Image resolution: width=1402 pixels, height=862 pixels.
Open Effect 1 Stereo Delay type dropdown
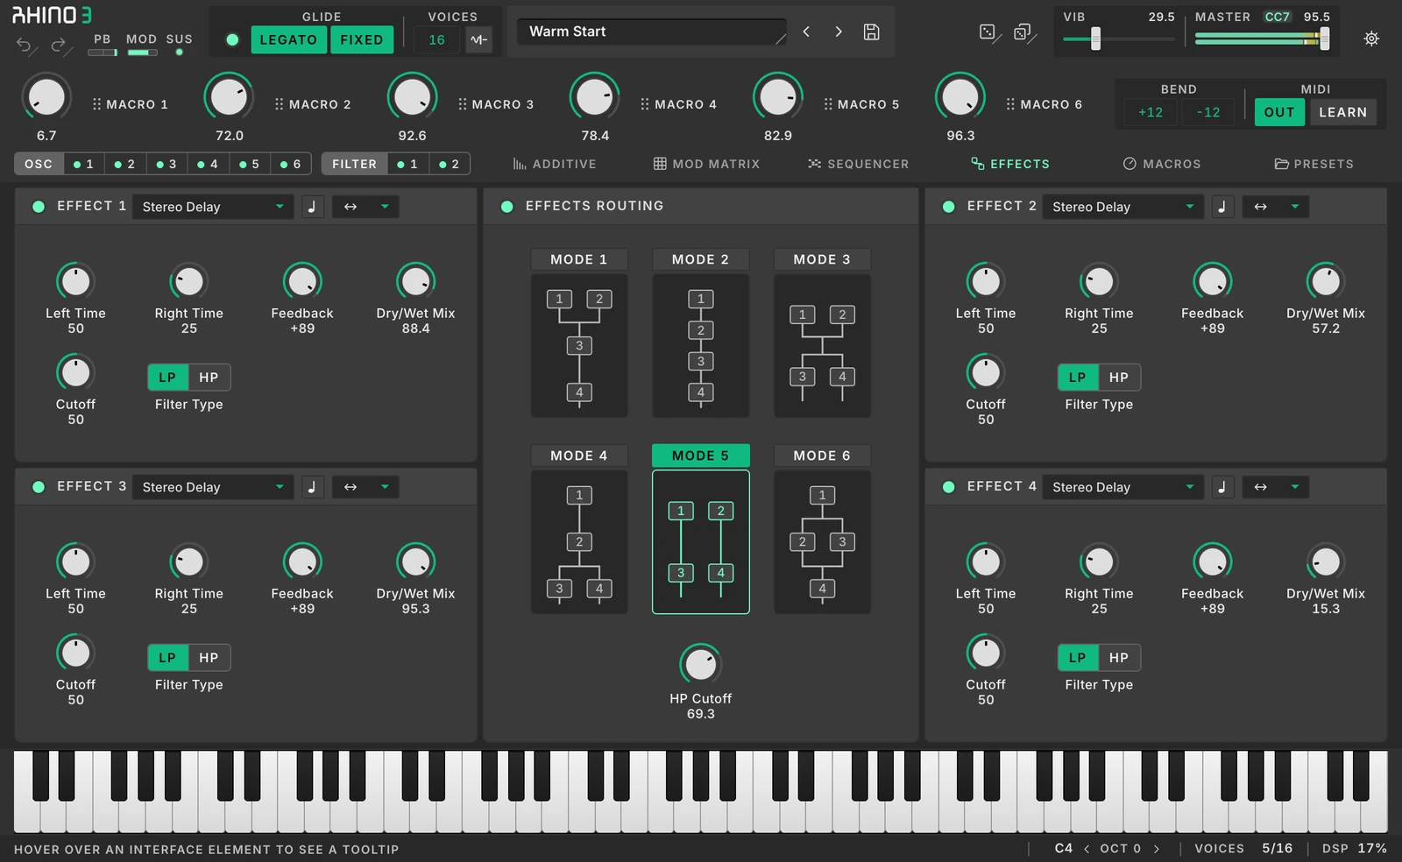[x=213, y=207]
